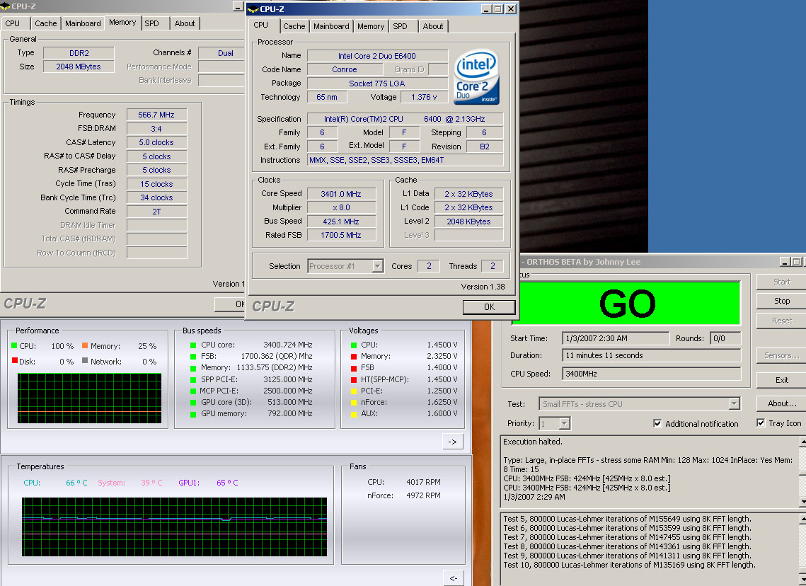Click the front CPU-Z title bar icon

[253, 9]
